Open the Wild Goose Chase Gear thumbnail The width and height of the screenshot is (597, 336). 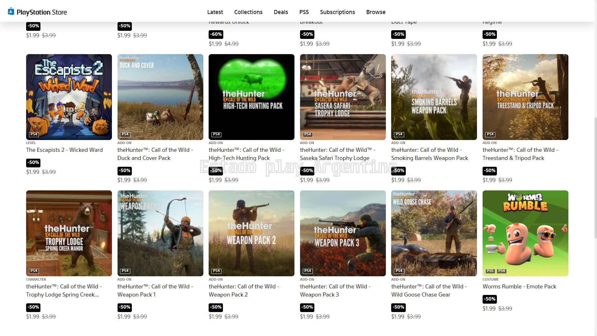[x=434, y=233]
